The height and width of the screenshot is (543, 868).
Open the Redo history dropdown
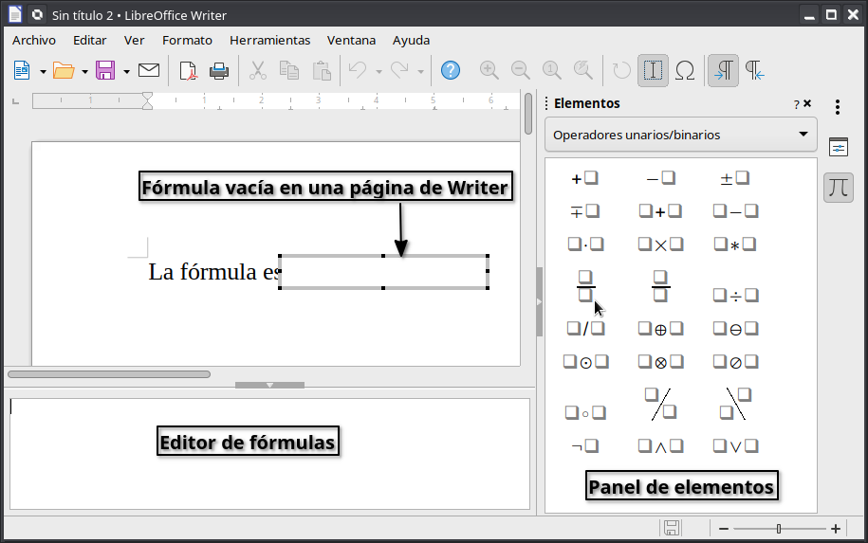(x=420, y=71)
